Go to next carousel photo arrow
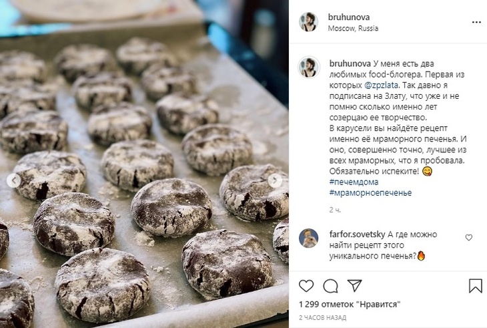This screenshot has height=328, width=487. pyautogui.click(x=275, y=180)
